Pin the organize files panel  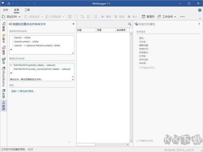click(73, 24)
